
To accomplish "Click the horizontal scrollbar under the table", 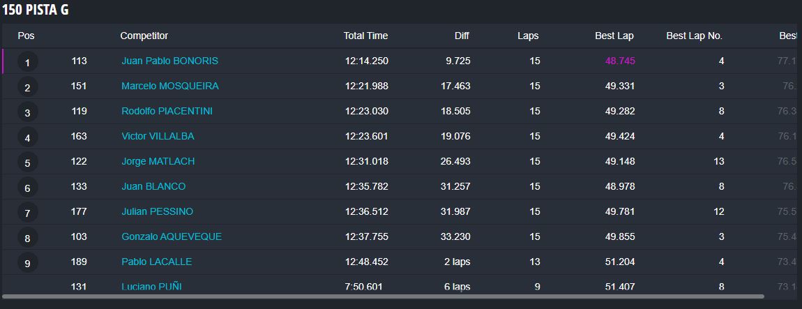I will (382, 296).
